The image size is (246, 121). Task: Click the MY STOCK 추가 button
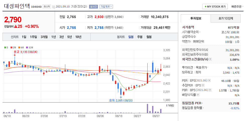[x=215, y=7]
